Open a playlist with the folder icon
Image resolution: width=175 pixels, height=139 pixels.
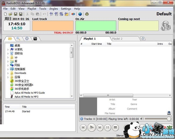10,14
